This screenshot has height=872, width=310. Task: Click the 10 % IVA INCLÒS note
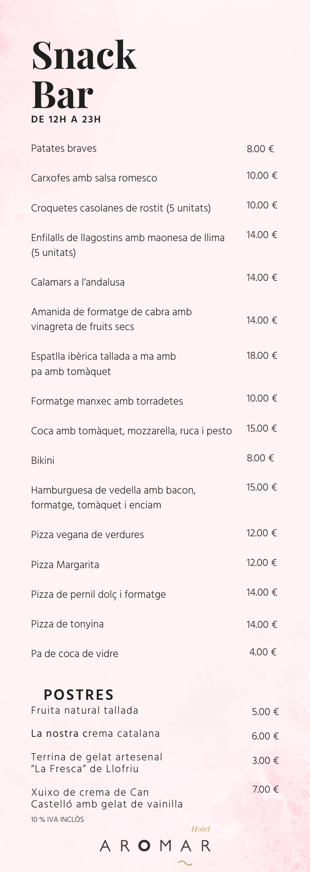tap(57, 819)
